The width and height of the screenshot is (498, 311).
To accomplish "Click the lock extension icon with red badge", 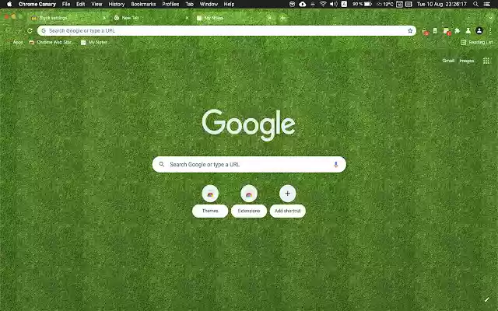I will [x=425, y=31].
